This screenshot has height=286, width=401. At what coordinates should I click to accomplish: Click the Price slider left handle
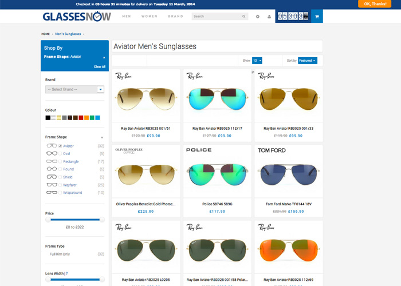point(48,220)
